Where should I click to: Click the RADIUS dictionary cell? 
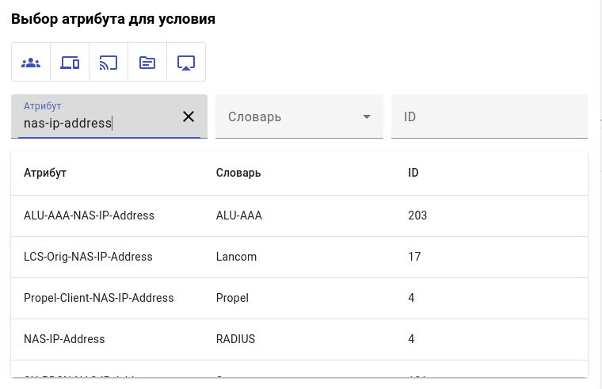click(235, 339)
